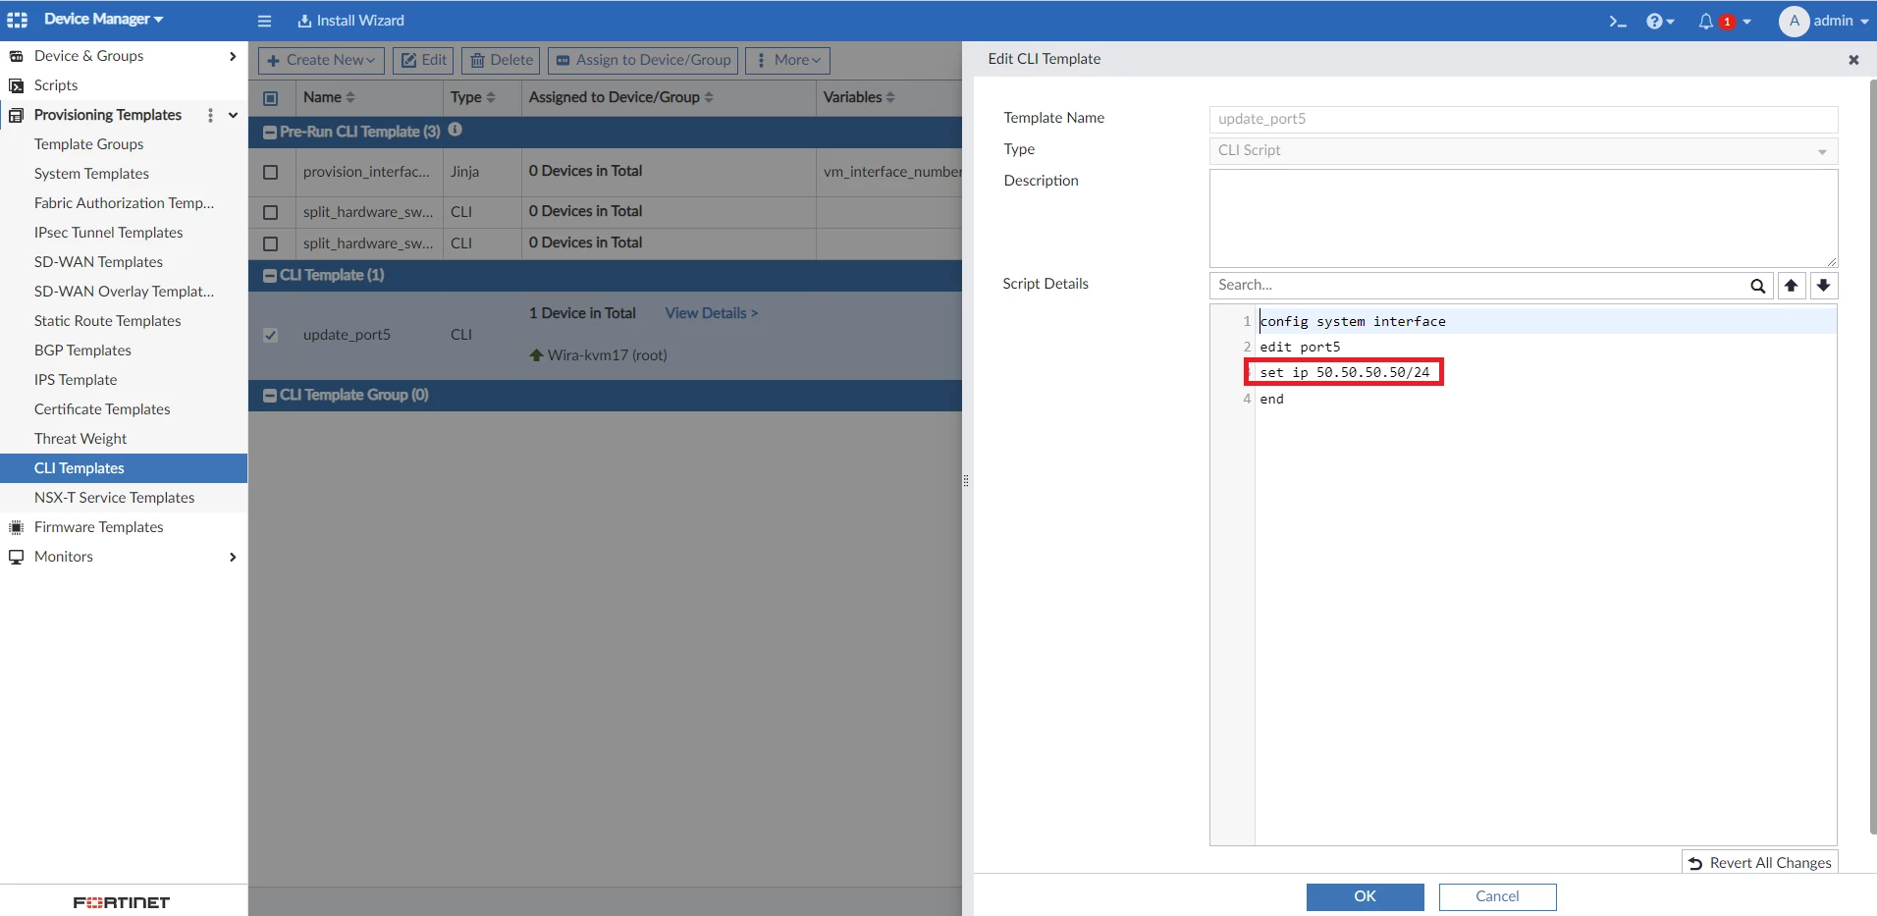Sort table by Type column arrows
Screen dimensions: 1877x916
pos(491,98)
